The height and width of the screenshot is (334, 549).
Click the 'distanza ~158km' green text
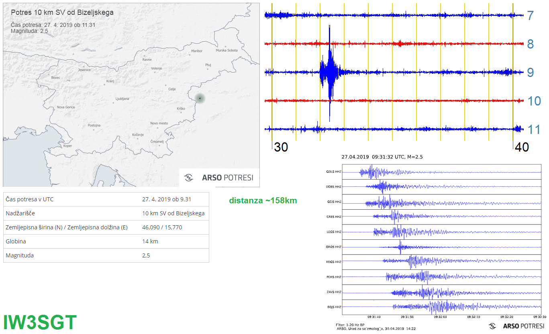263,200
